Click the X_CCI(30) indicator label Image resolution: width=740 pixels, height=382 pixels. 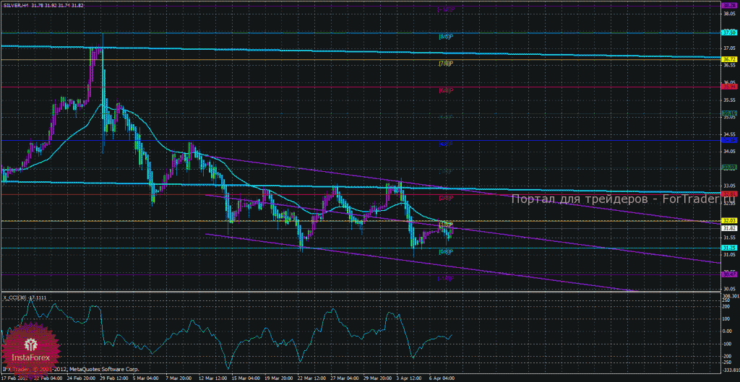[14, 297]
